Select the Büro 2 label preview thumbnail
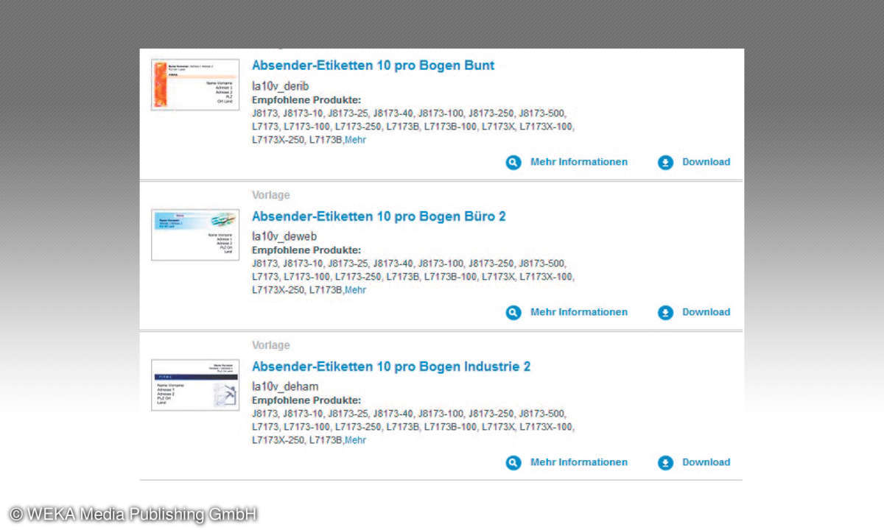Viewport: 884px width, 530px height. tap(195, 235)
